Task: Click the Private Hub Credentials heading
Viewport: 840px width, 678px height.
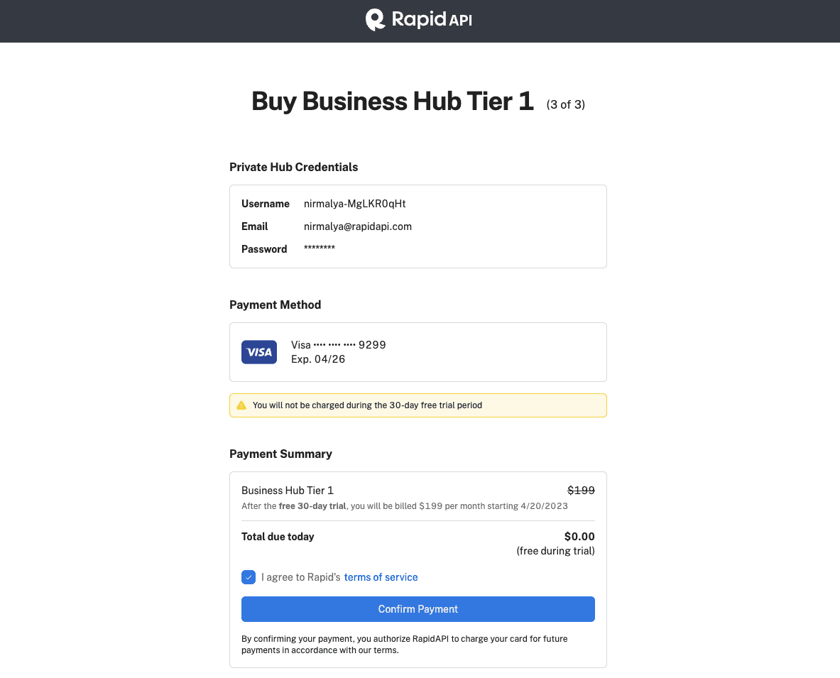Action: tap(293, 167)
